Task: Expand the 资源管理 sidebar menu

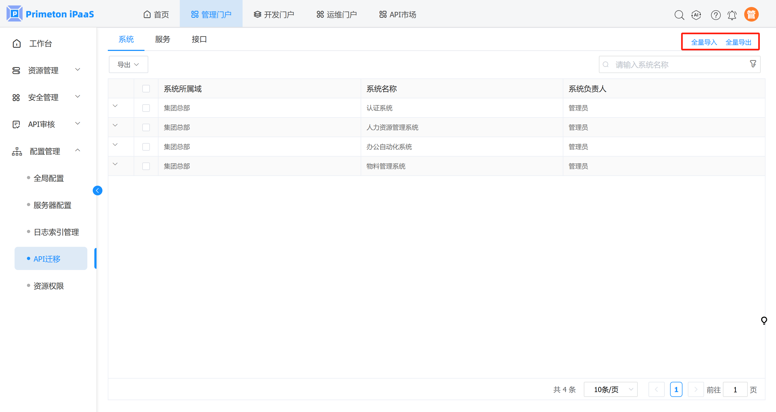Action: [45, 70]
